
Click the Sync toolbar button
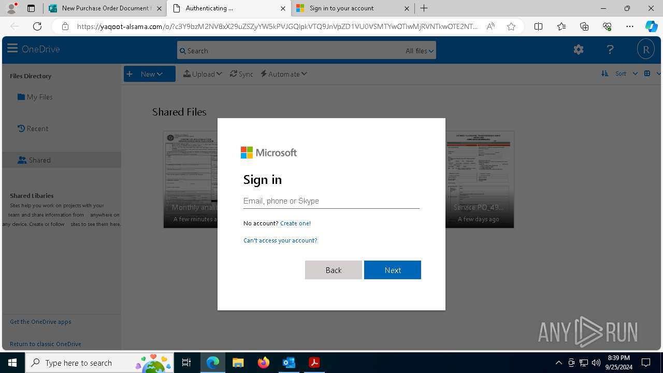pos(242,74)
